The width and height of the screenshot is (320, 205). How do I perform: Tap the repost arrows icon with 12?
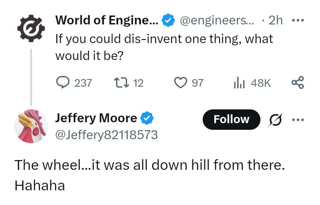121,83
